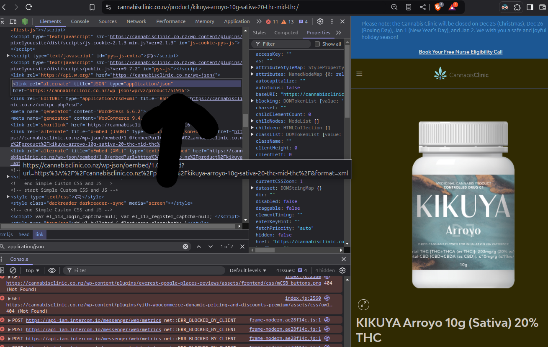Click the 13 warnings counter badge
Viewport: 548px width, 347px height.
tap(288, 21)
